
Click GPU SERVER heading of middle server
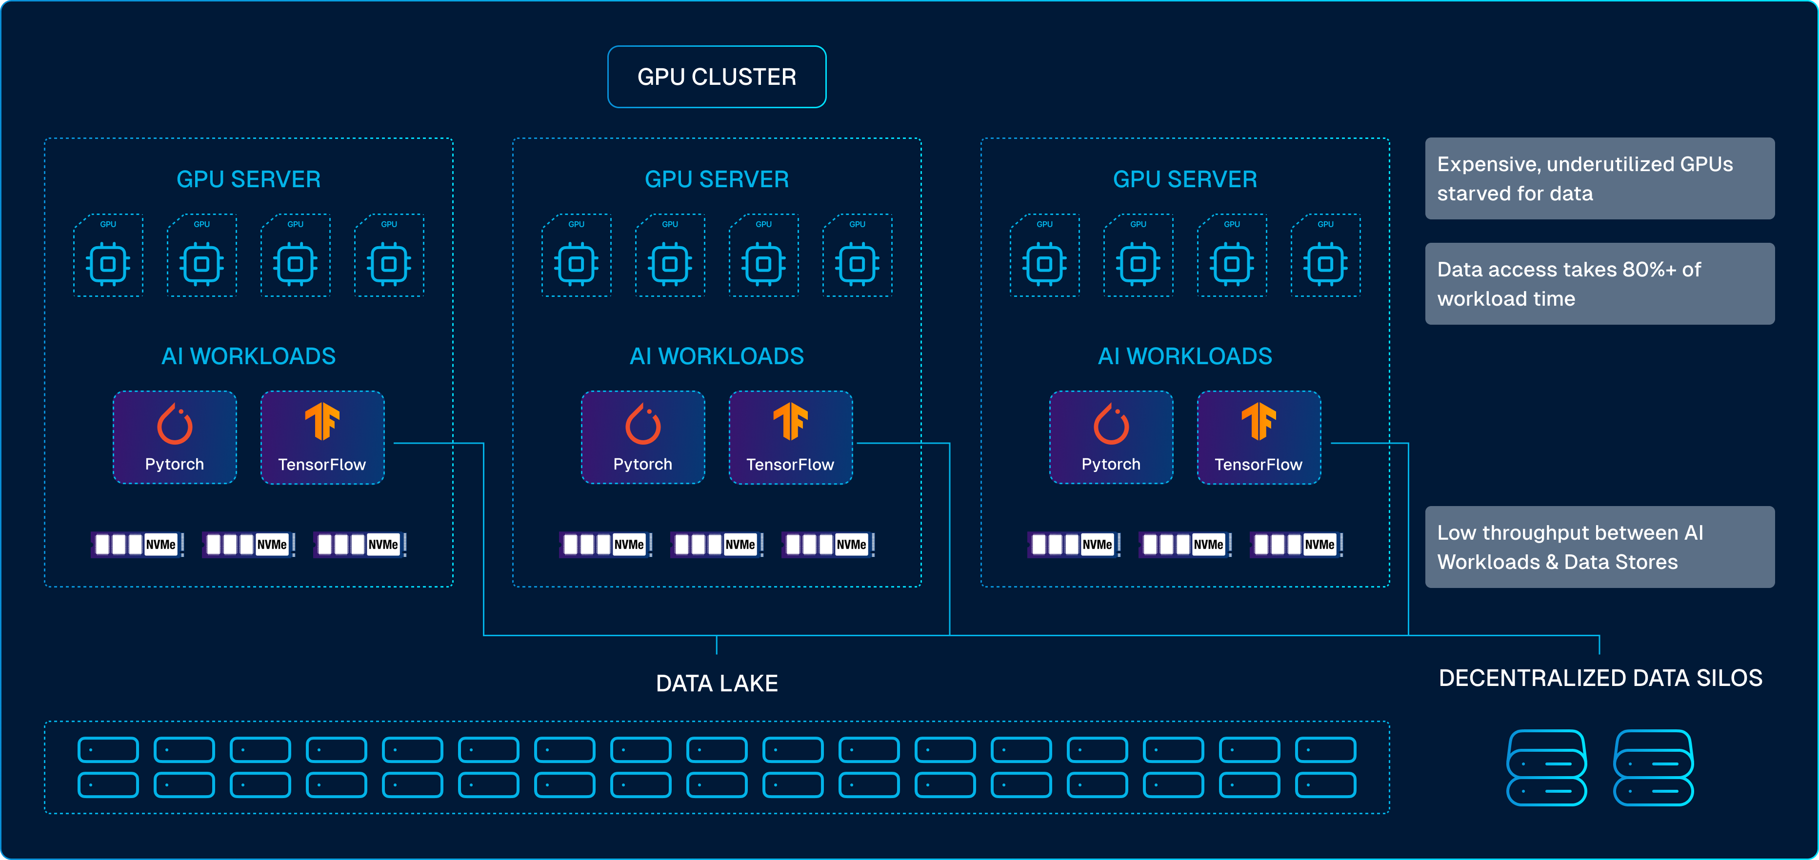coord(717,179)
